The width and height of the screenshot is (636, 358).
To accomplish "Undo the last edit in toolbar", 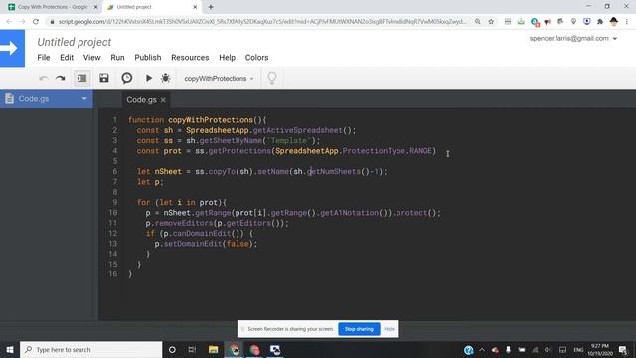I will click(x=44, y=78).
